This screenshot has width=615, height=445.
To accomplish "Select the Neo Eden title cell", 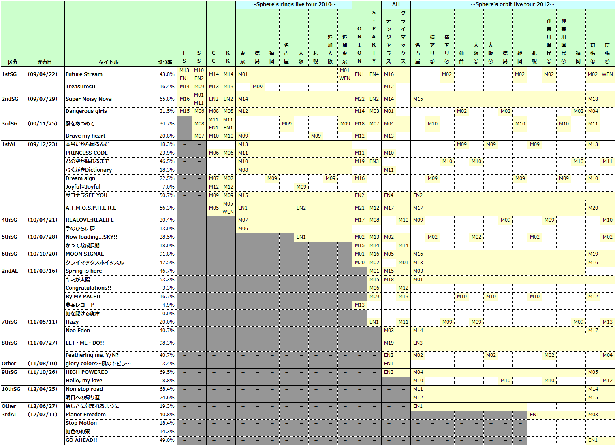I will tap(109, 331).
